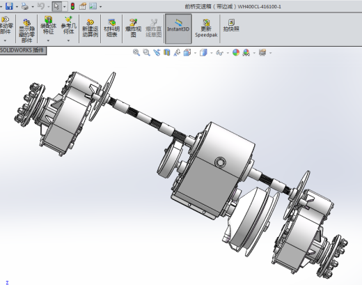This screenshot has width=362, height=285.
Task: Click New Motion Study (新建运动算例)
Action: (x=90, y=29)
